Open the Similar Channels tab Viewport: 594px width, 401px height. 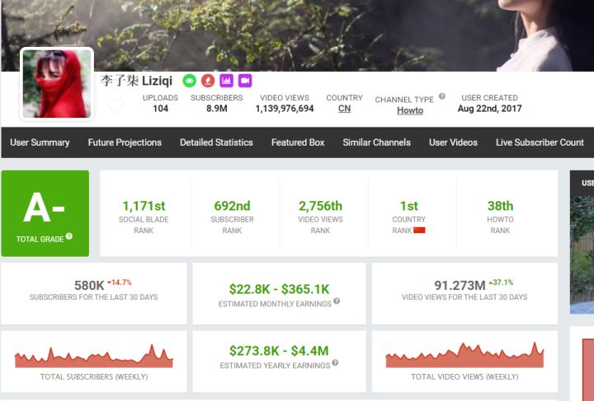point(376,142)
